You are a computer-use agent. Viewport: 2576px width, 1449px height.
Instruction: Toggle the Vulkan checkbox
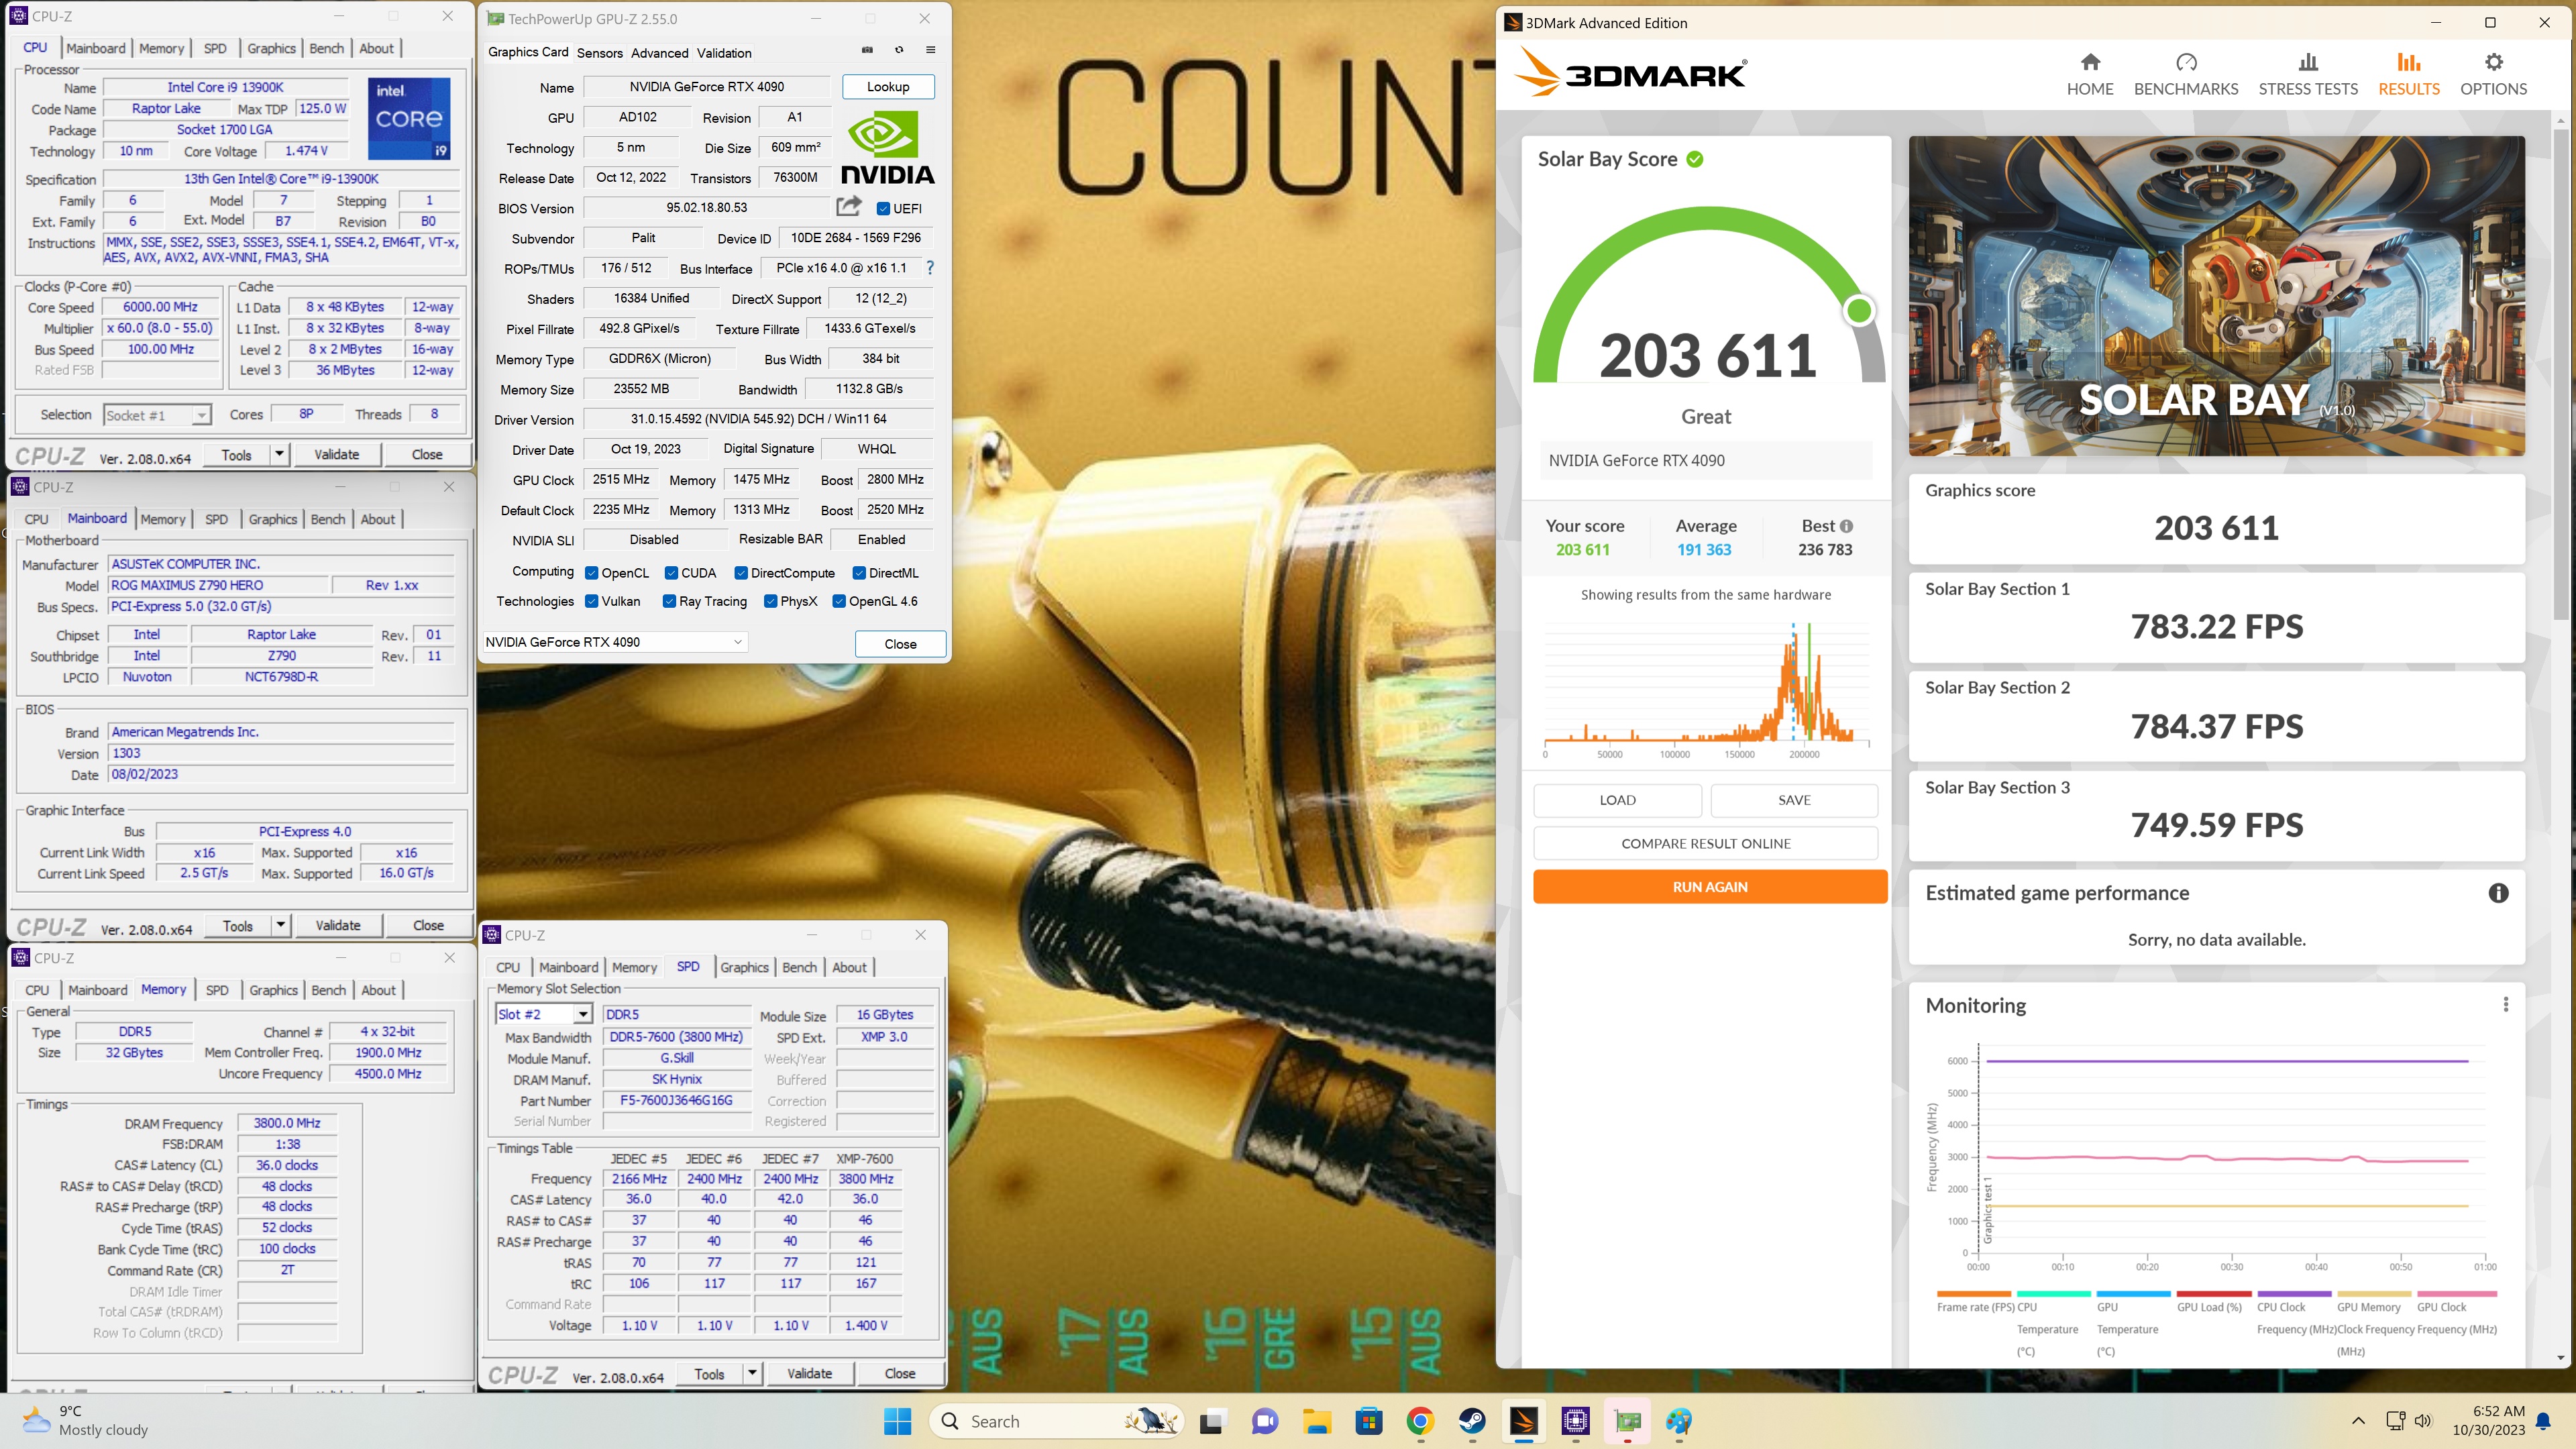click(x=591, y=601)
